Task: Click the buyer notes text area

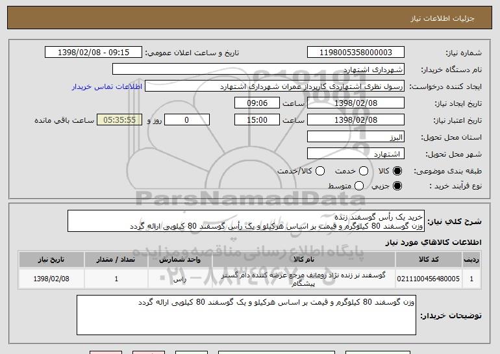Action: (x=246, y=315)
